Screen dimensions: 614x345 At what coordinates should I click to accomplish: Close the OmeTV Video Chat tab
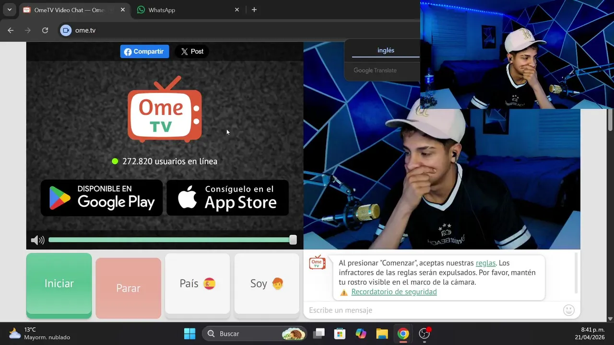coord(123,10)
